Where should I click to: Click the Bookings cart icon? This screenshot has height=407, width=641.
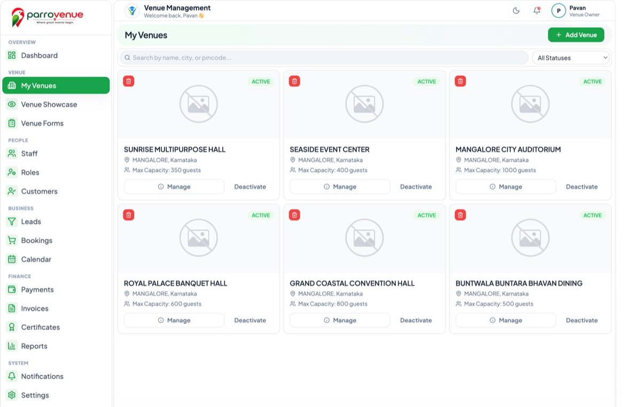point(12,241)
